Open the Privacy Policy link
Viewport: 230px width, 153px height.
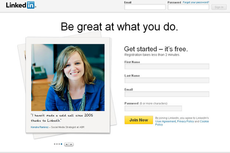click(185, 121)
